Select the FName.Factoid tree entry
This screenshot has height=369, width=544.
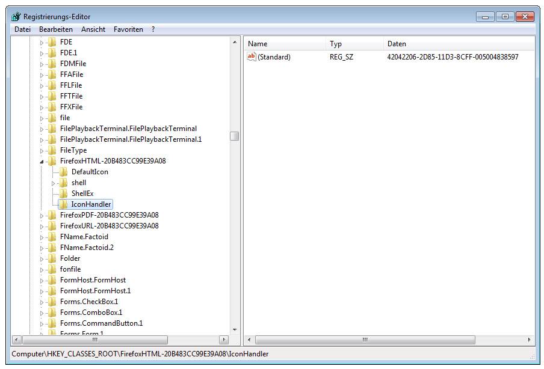pyautogui.click(x=84, y=237)
